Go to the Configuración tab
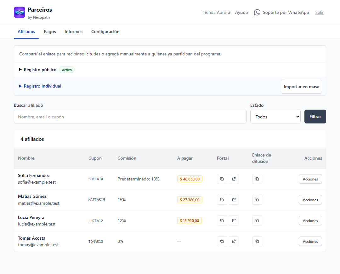340x274 pixels. (105, 32)
